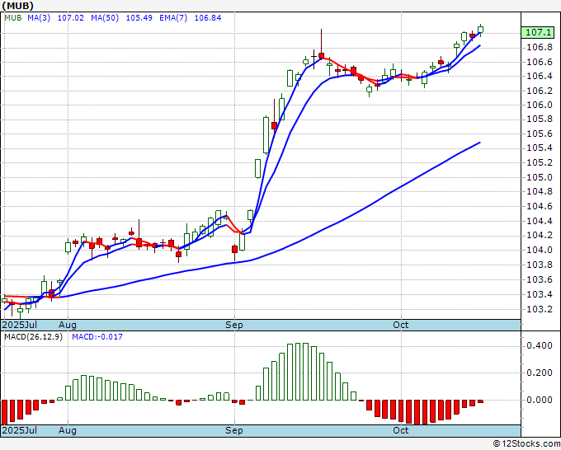Click the Sep label on MACD panel axis
561x450 pixels.
(234, 430)
